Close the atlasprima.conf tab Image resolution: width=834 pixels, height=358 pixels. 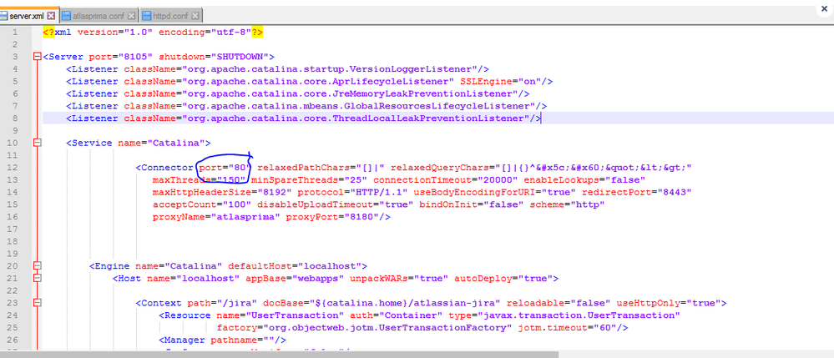[131, 16]
